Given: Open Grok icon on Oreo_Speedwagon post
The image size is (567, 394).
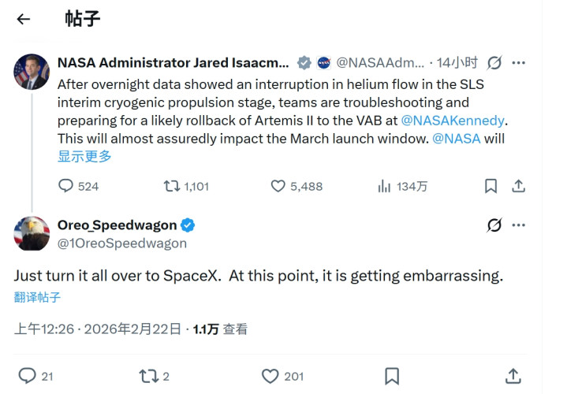Looking at the screenshot, I should point(494,225).
